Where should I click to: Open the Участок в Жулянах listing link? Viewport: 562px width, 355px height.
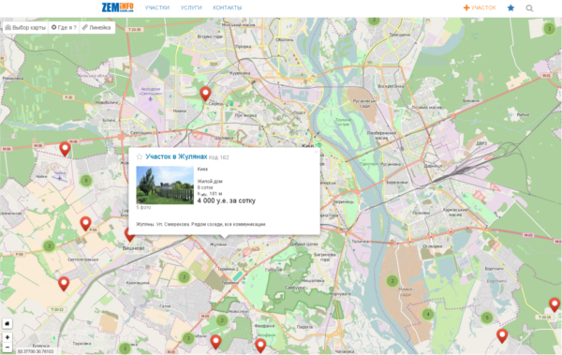pos(176,156)
